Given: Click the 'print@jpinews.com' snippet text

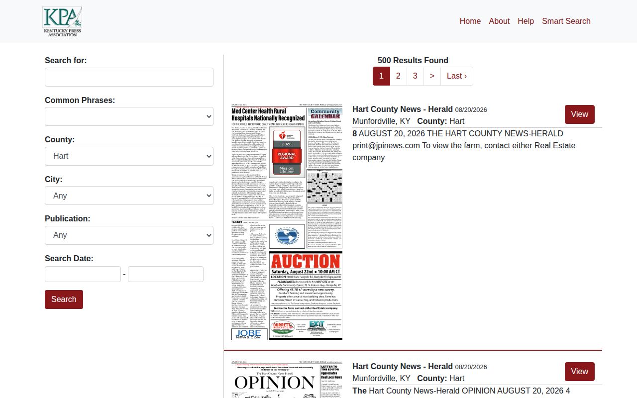Looking at the screenshot, I should click(386, 146).
